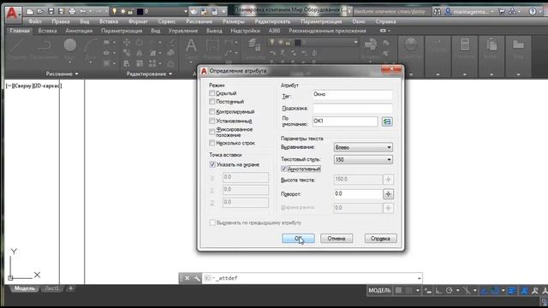Enable the Фиксированное положение checkbox
The height and width of the screenshot is (308, 548).
pos(211,132)
